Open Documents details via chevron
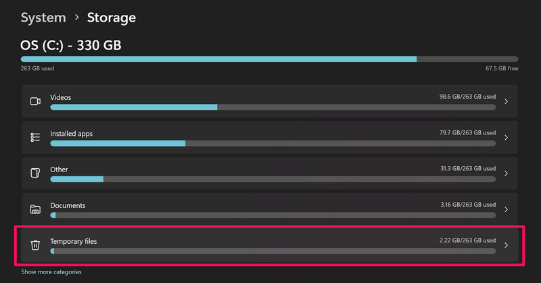Viewport: 541px width, 283px height. (507, 209)
